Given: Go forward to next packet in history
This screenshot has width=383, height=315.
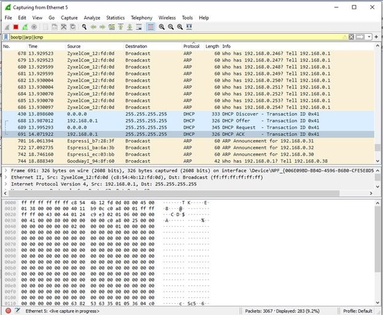Looking at the screenshot, I should pos(103,27).
